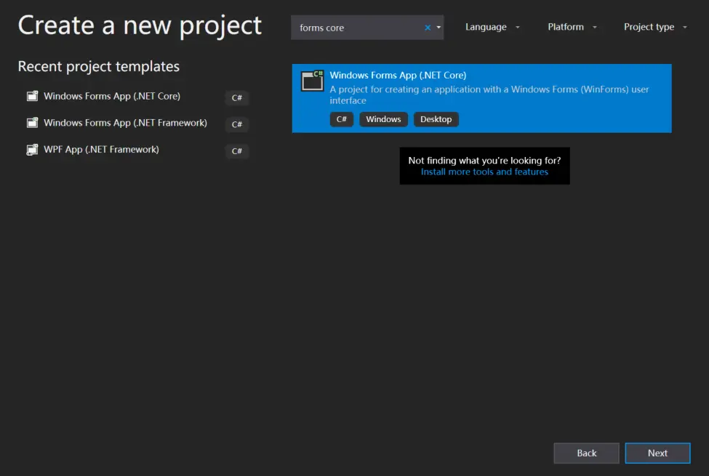Click C# badge of recent Windows Forms (.NET Core)

pos(237,97)
